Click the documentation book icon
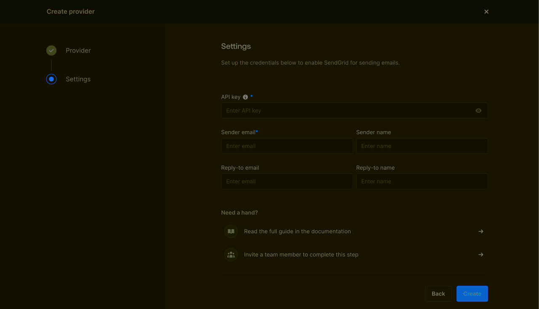The image size is (539, 309). (231, 231)
